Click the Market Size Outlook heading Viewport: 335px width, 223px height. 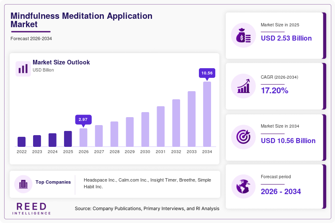click(x=61, y=62)
